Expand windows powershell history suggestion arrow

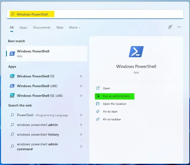(81, 134)
